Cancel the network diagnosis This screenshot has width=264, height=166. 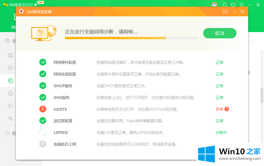pos(220,33)
